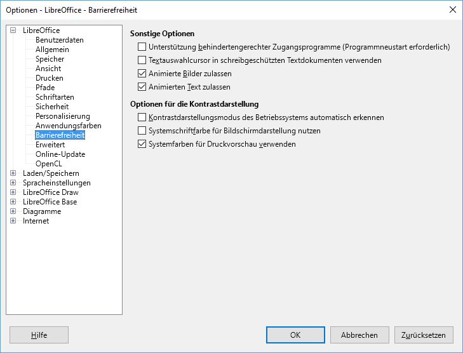The image size is (463, 353).
Task: Select Online-Update in the tree
Action: [x=60, y=154]
